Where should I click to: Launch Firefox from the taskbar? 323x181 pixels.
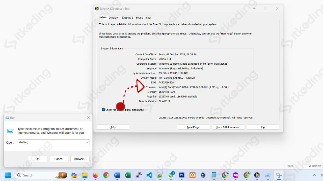coord(95,175)
